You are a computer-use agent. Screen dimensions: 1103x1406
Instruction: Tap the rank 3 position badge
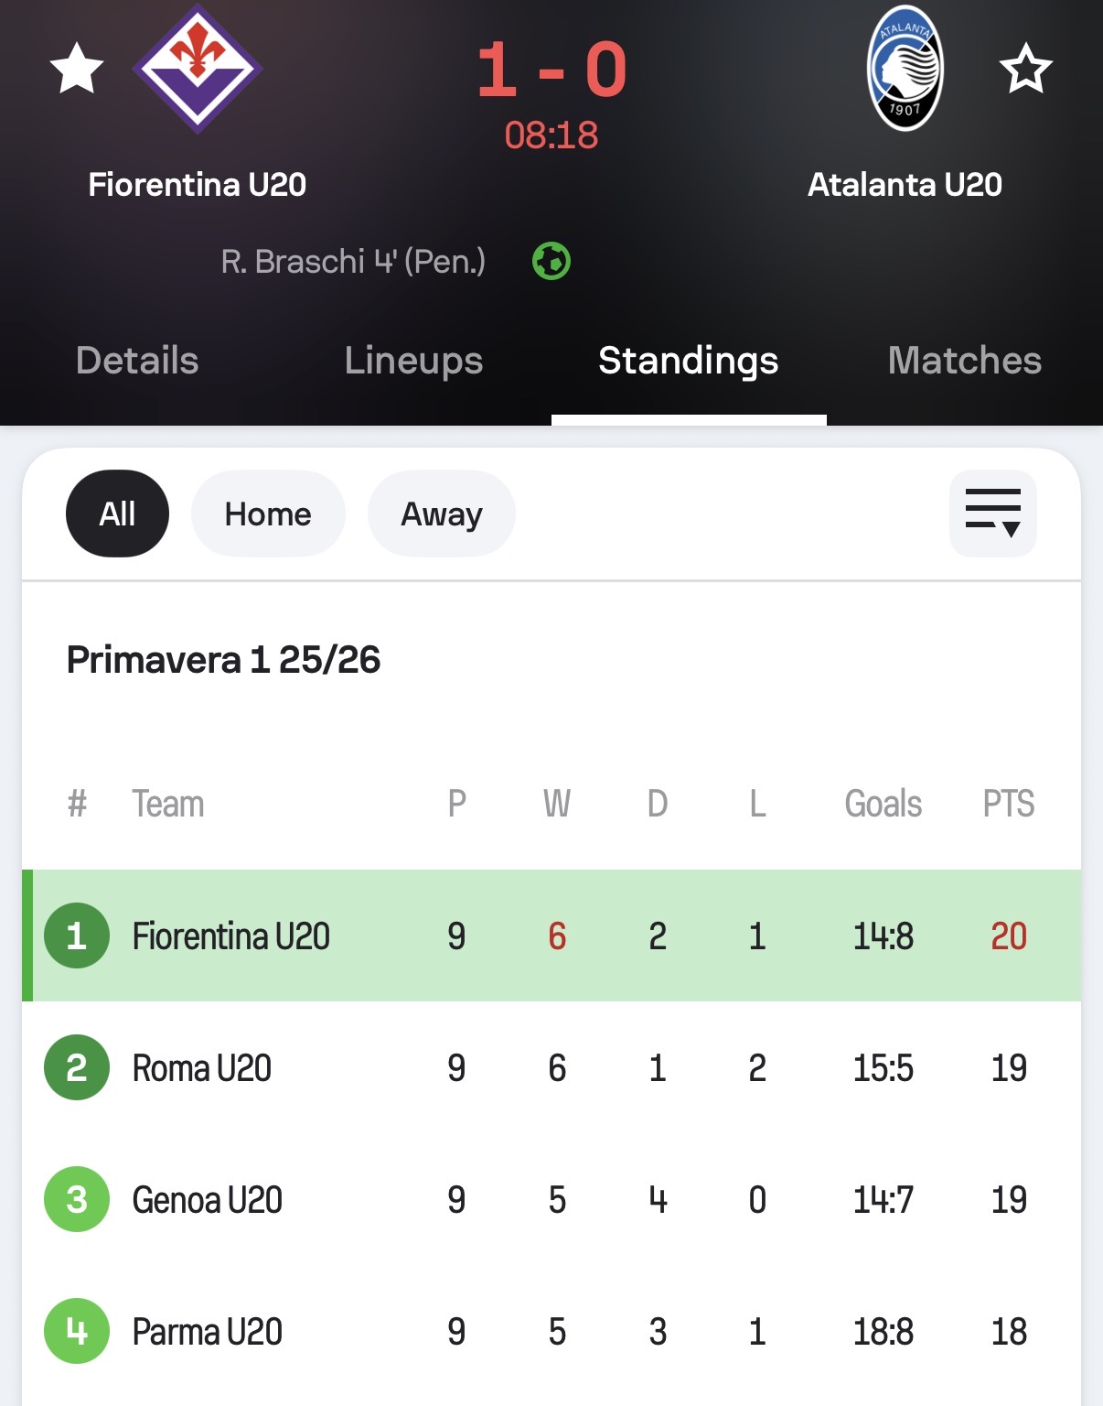[77, 1199]
